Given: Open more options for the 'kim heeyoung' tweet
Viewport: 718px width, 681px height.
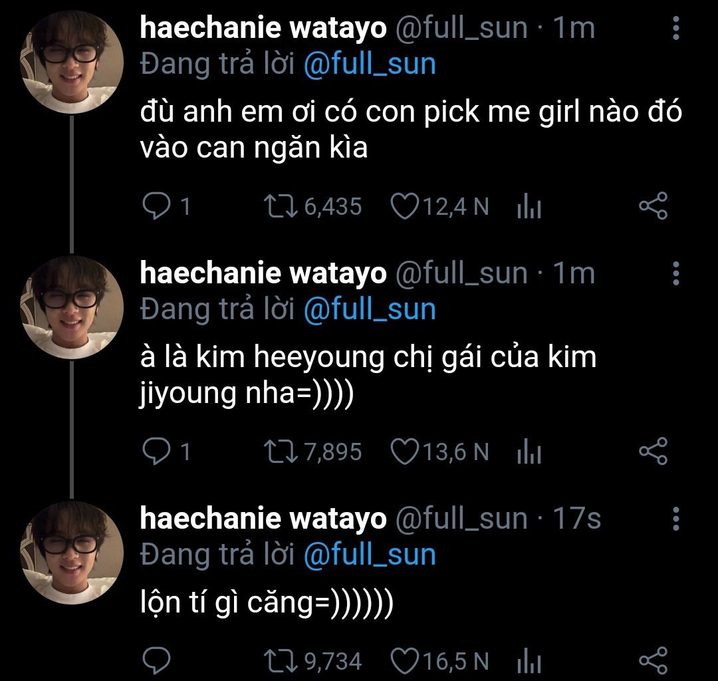Looking at the screenshot, I should pos(675,273).
